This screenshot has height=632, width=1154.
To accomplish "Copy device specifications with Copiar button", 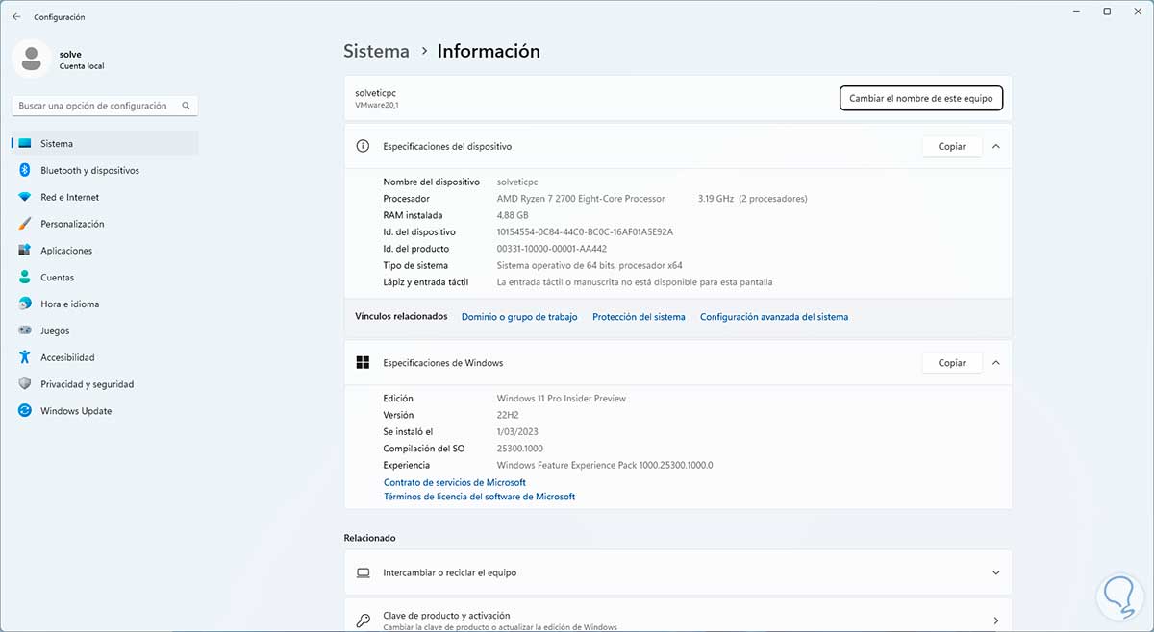I will point(952,147).
